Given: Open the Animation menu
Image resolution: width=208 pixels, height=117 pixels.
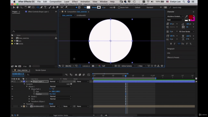Looking at the screenshot, I should (85, 2).
